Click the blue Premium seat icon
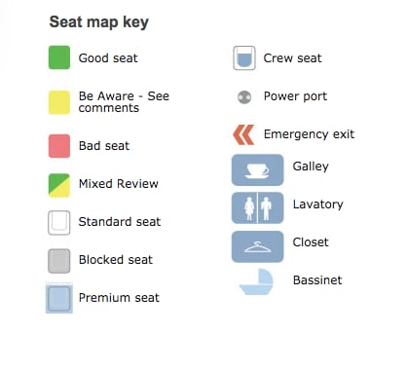Viewport: 407px width, 371px height. [x=59, y=298]
